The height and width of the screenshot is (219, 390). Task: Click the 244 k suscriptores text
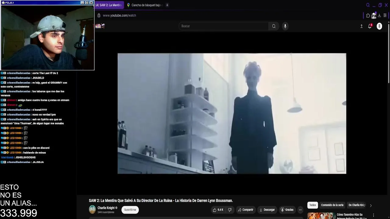[x=106, y=212]
